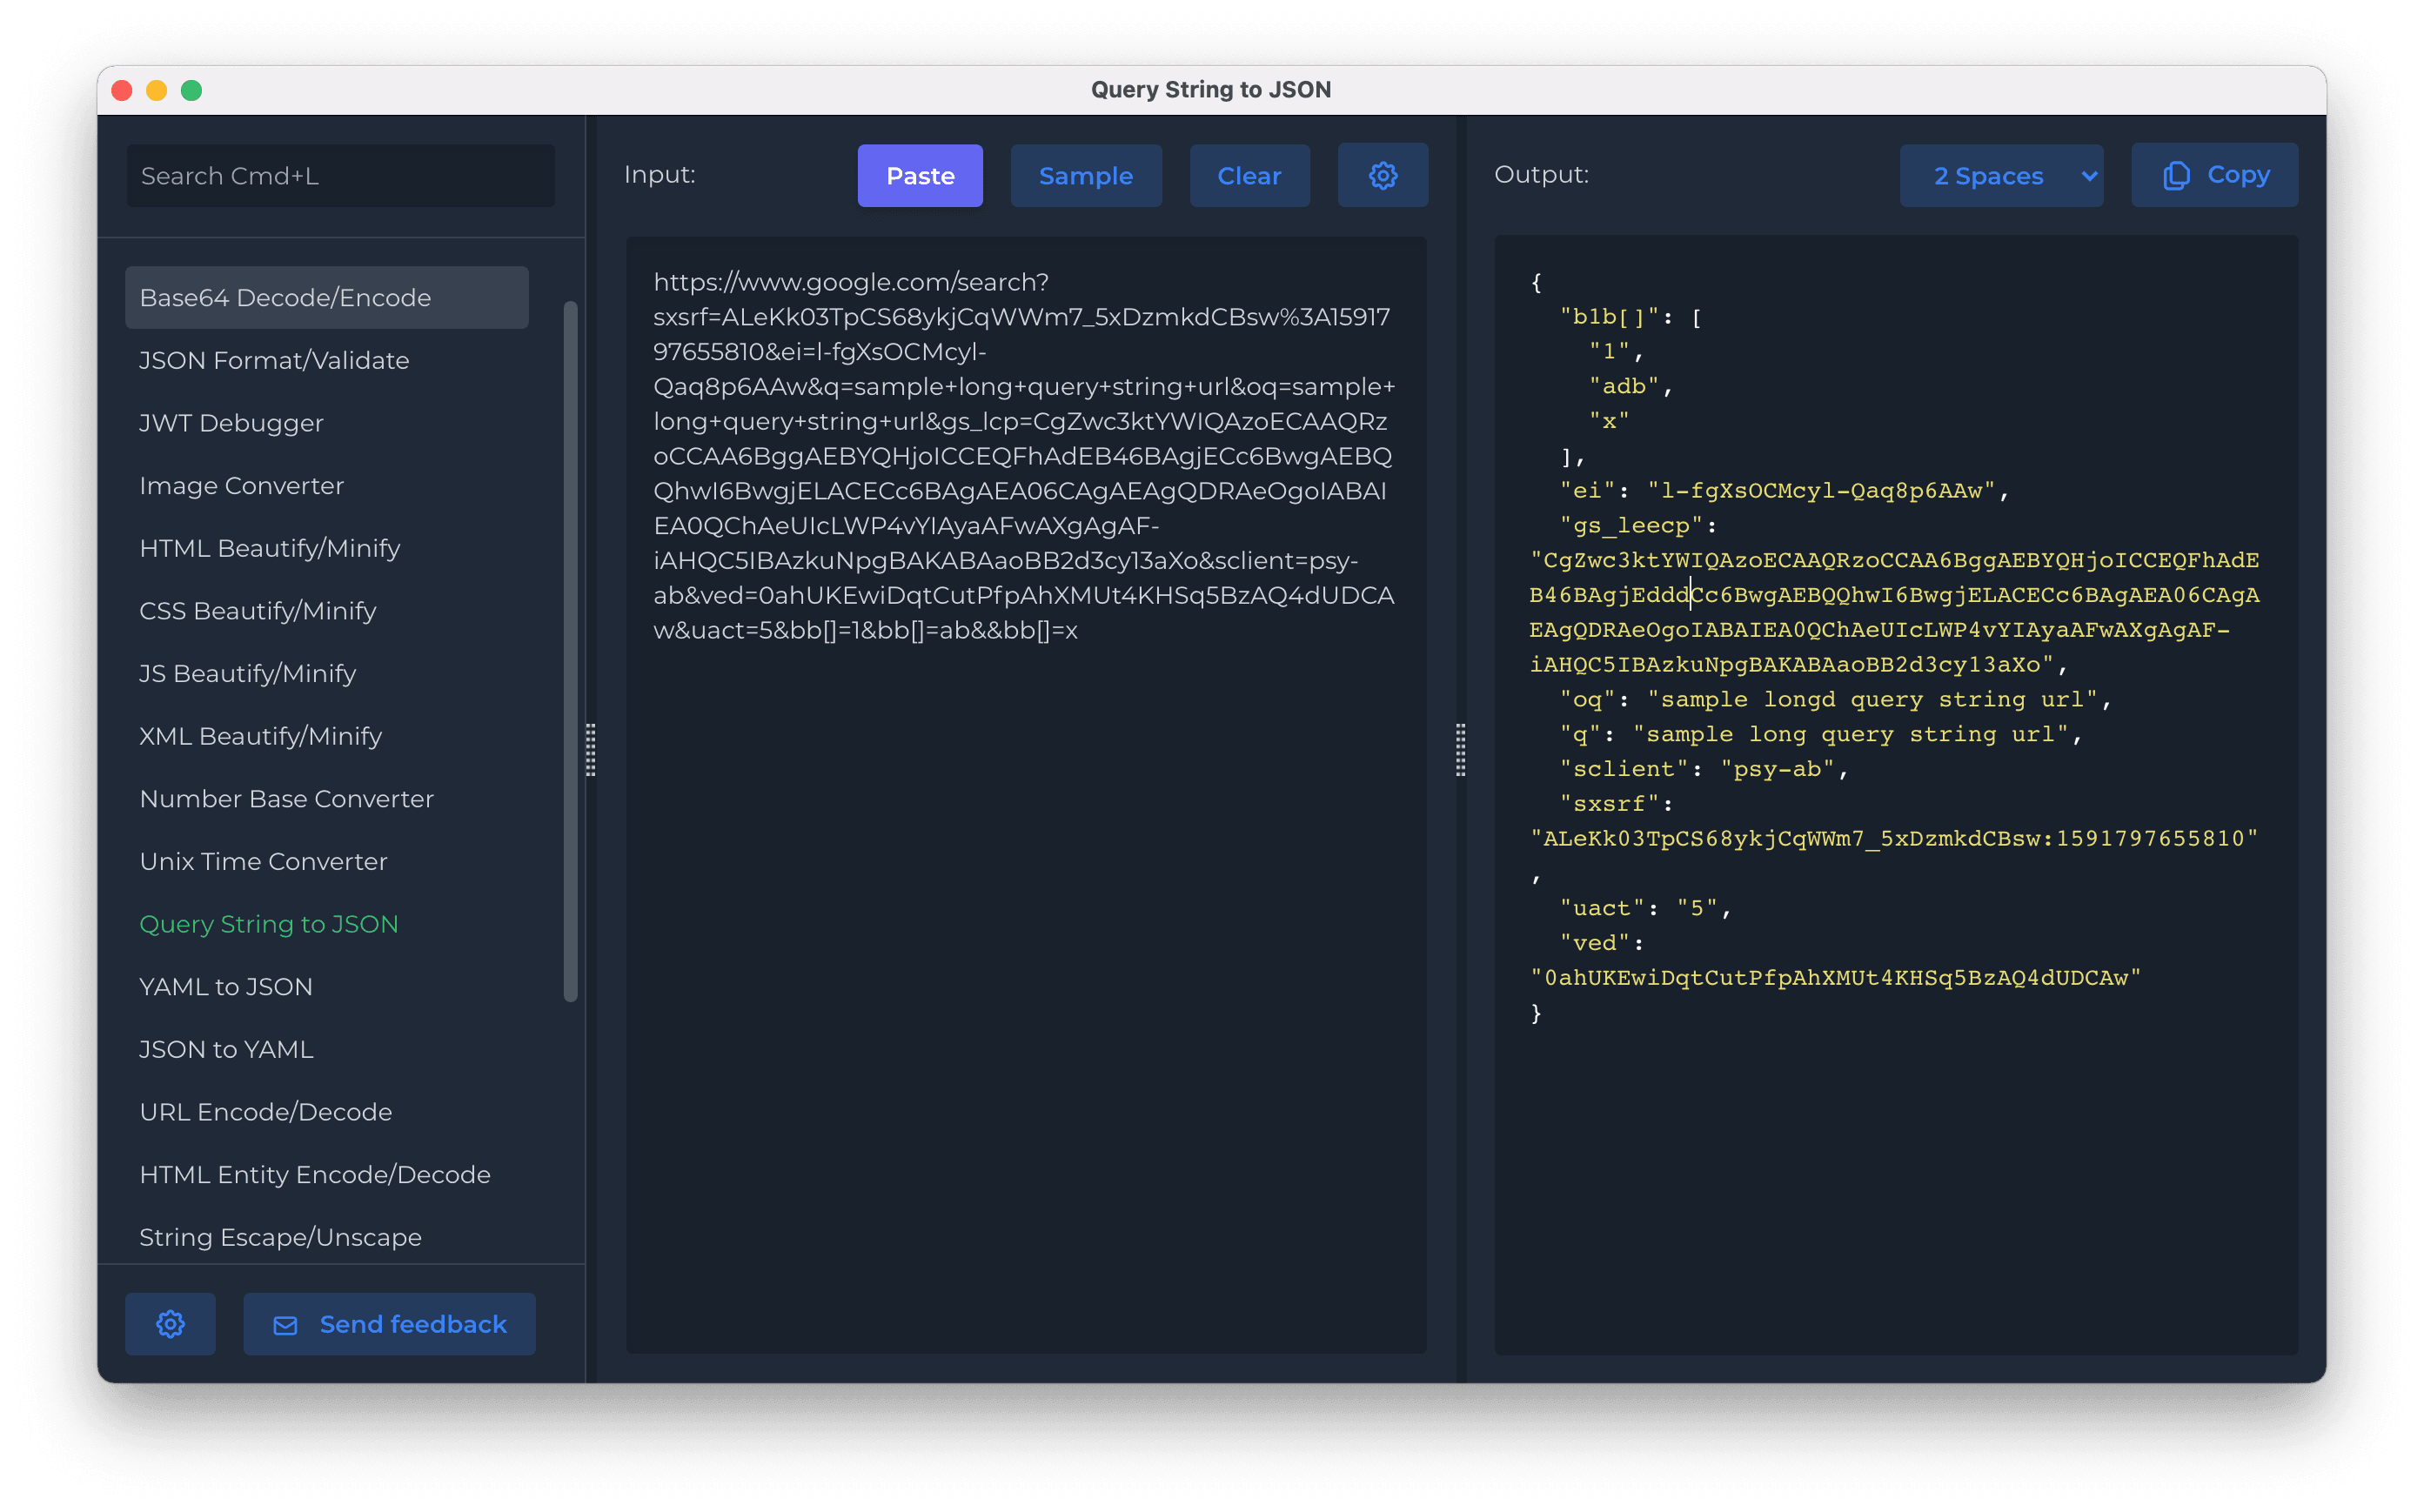Image resolution: width=2424 pixels, height=1512 pixels.
Task: Open YAML to JSON tool
Action: coord(326,987)
